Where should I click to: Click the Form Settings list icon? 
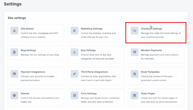coord(75,95)
